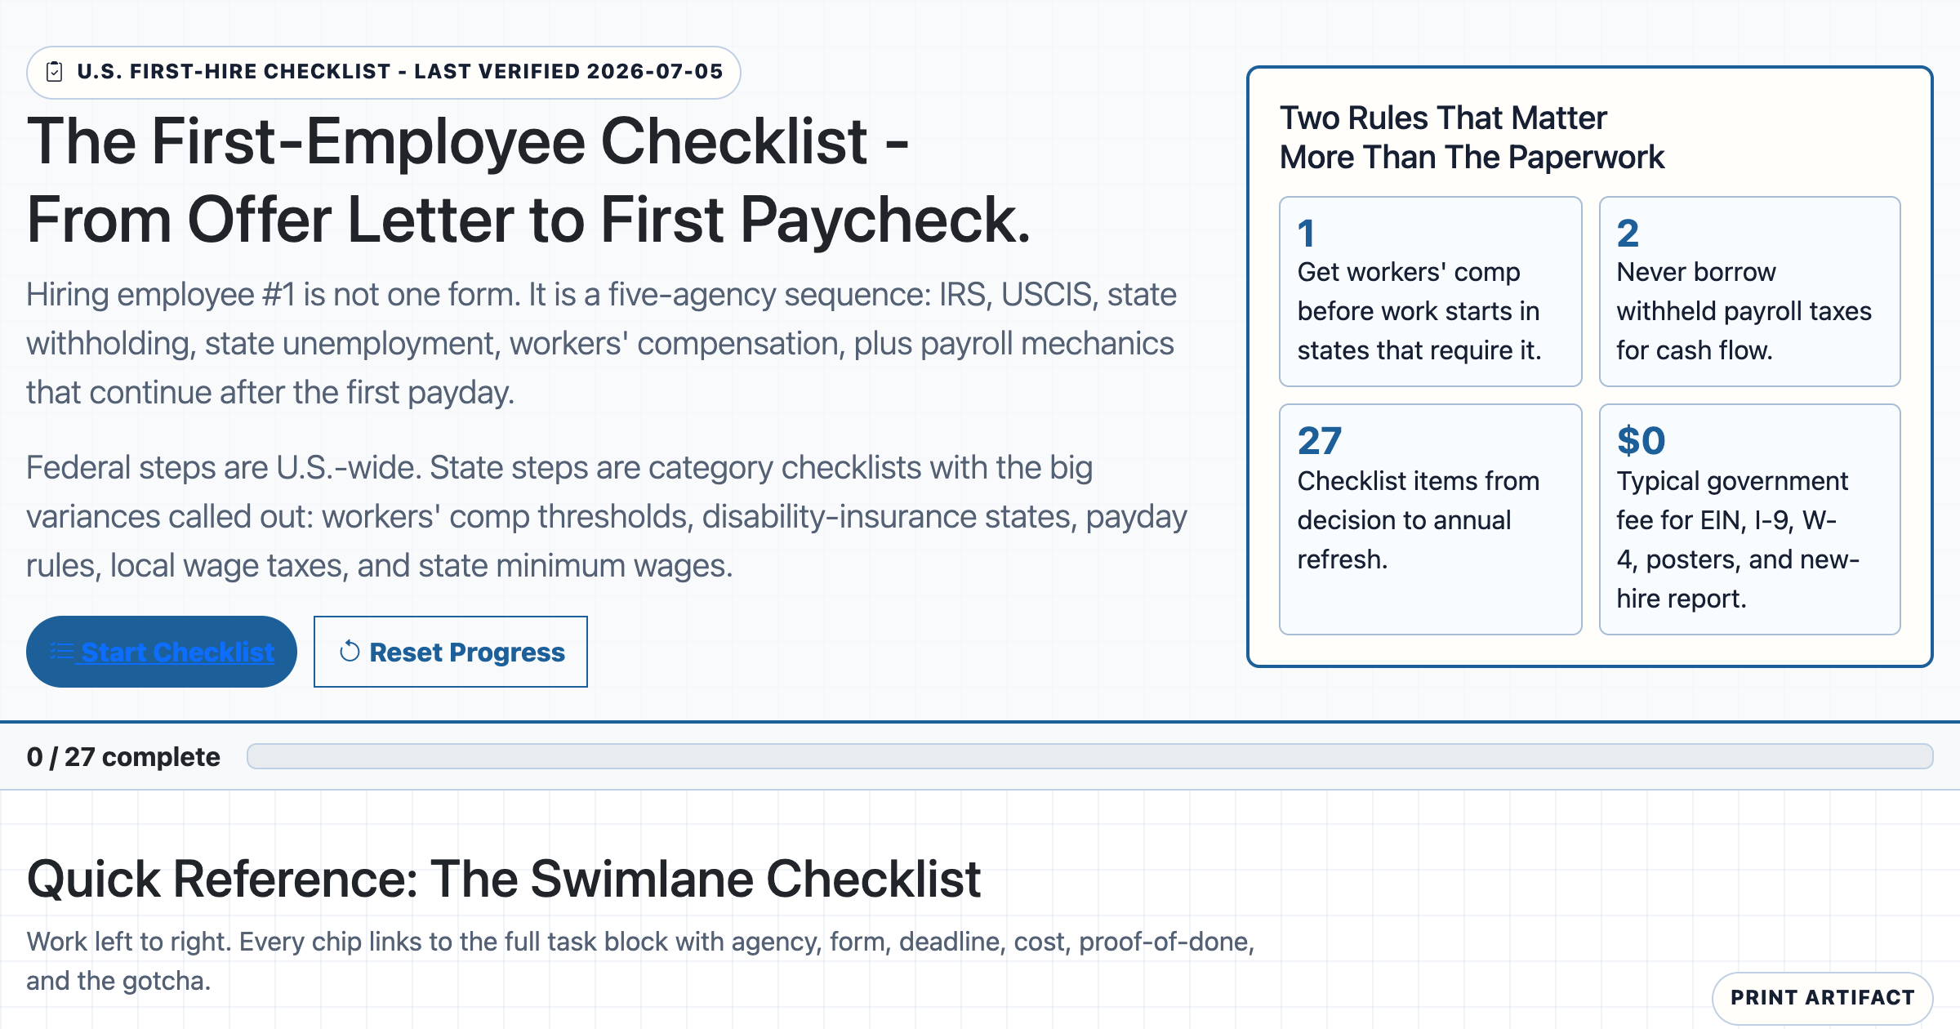The width and height of the screenshot is (1960, 1029).
Task: Click the Two Rules That Matter heading
Action: coord(1472,137)
